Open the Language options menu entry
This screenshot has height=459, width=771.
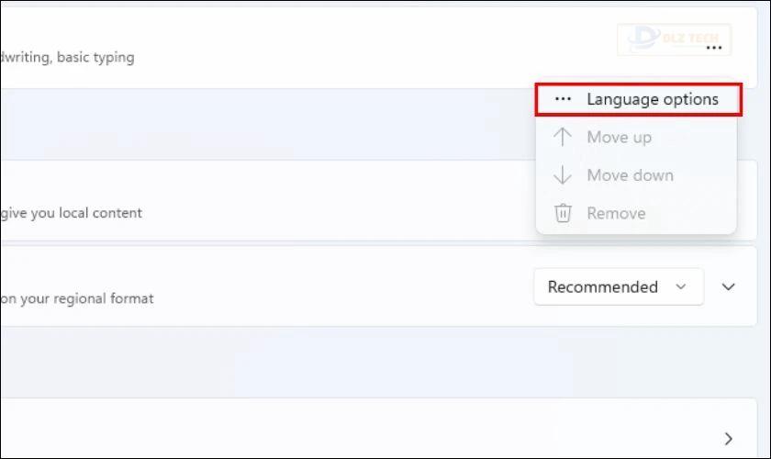tap(638, 100)
